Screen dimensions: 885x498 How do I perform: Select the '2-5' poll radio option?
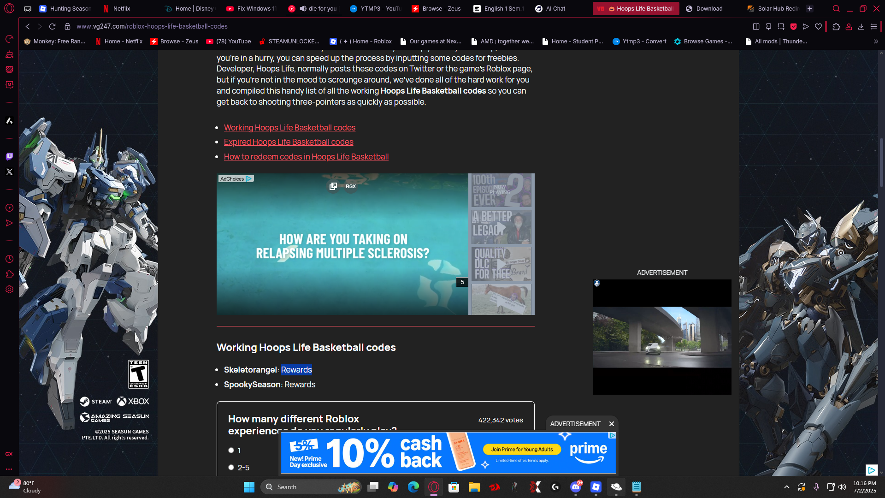click(231, 468)
